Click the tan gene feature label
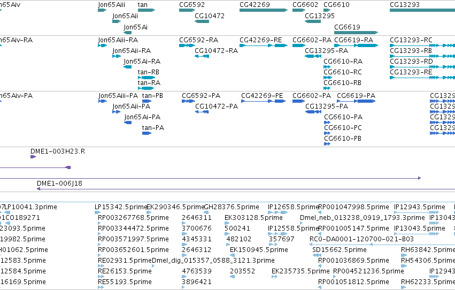455x290 pixels. click(x=142, y=5)
